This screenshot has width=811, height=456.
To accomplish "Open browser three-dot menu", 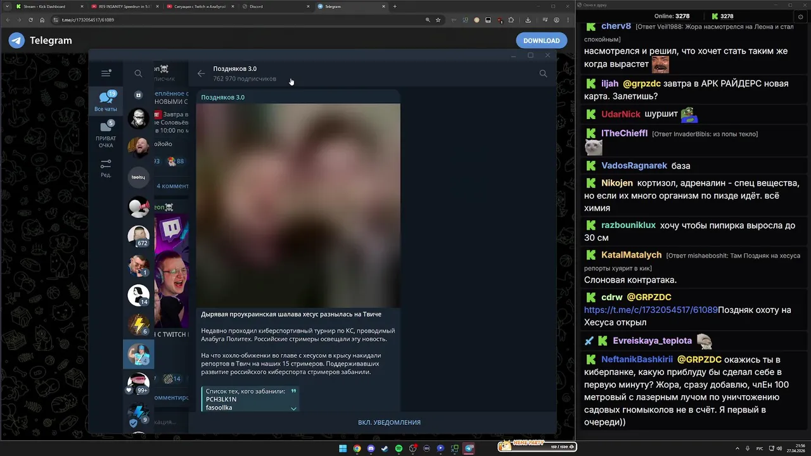I will [568, 20].
